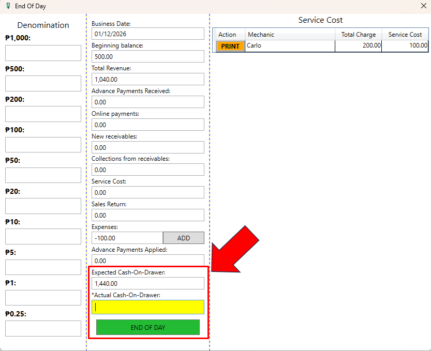Click the End Of Day window icon

coord(8,6)
